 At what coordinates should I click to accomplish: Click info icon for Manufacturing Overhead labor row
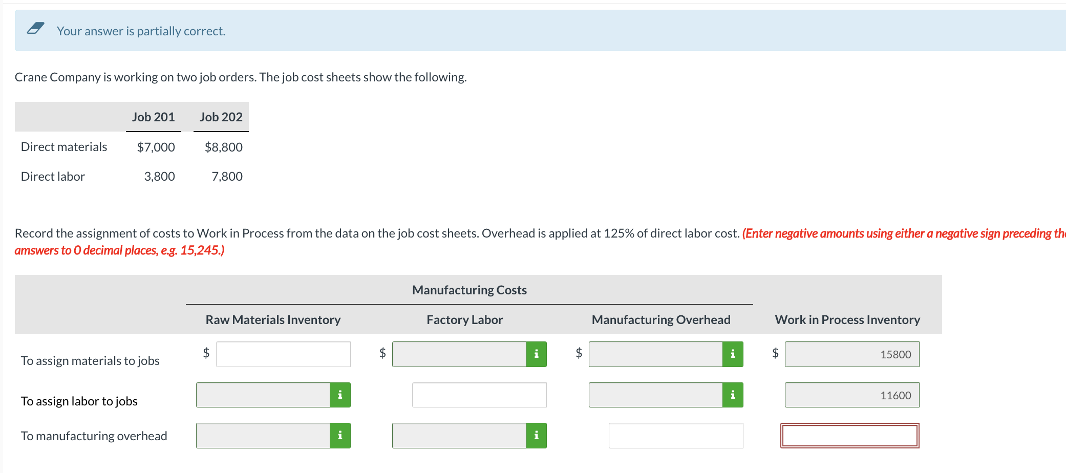733,395
